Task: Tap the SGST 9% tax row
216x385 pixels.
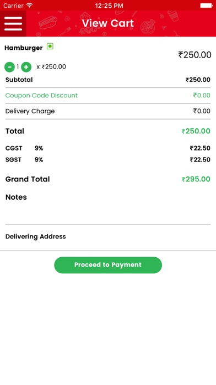Action: click(x=108, y=160)
